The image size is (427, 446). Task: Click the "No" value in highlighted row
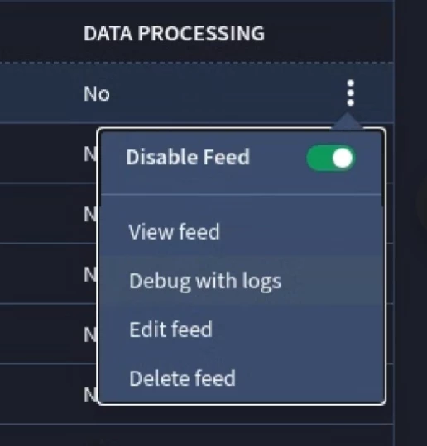[x=97, y=93]
